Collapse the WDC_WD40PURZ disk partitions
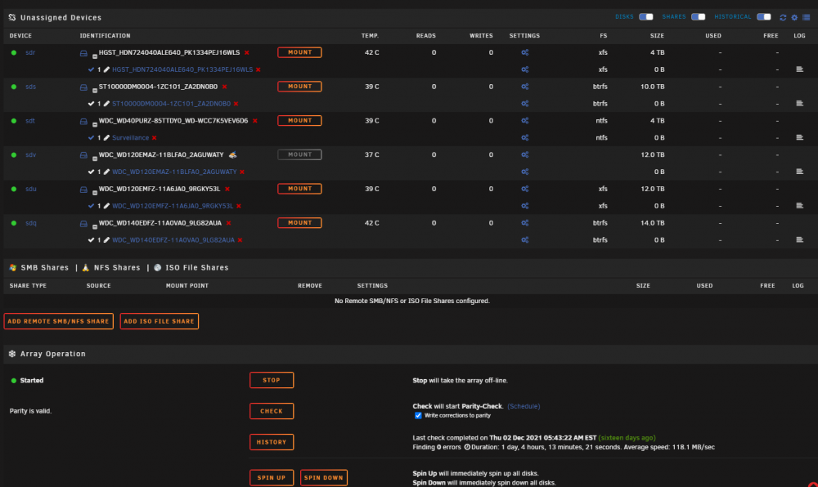Image resolution: width=818 pixels, height=487 pixels. pyautogui.click(x=94, y=124)
